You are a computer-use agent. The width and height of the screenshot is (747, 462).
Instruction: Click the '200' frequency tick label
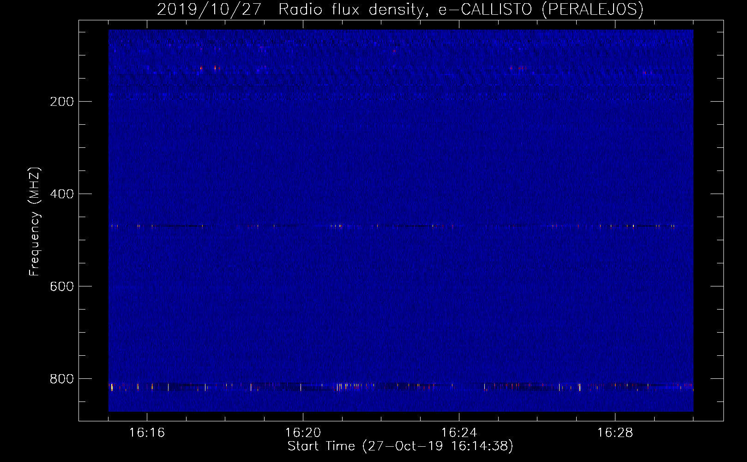click(x=61, y=102)
